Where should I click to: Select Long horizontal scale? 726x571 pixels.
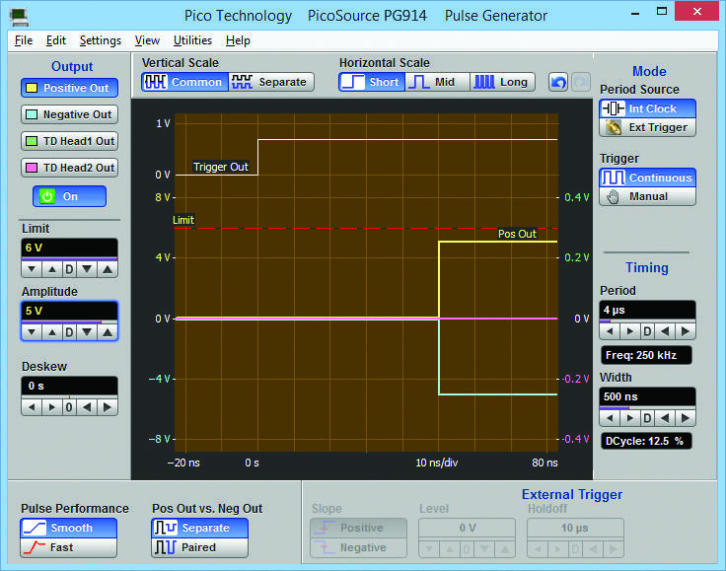(x=502, y=82)
